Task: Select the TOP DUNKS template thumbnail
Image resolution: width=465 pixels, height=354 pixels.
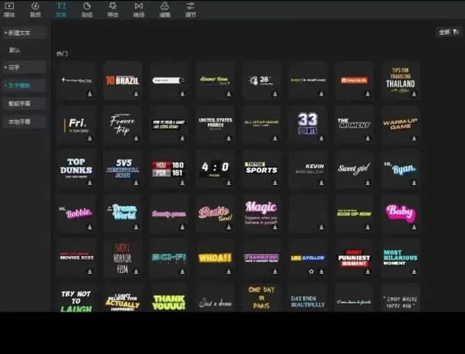Action: click(x=76, y=167)
